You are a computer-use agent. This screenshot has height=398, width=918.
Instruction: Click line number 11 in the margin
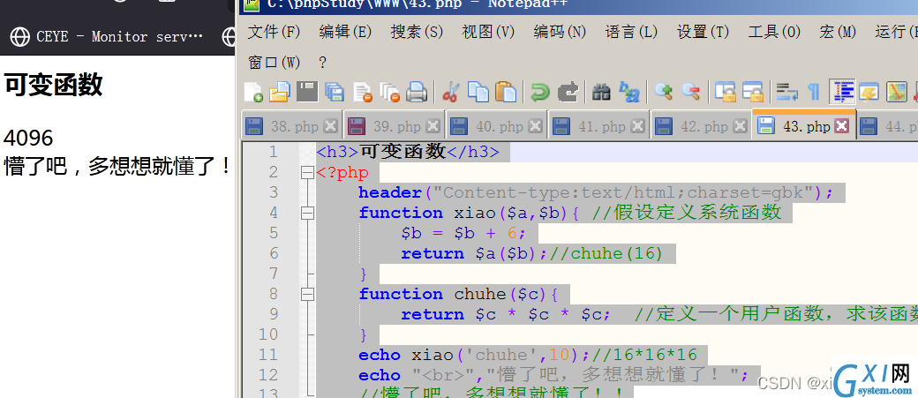click(x=268, y=355)
